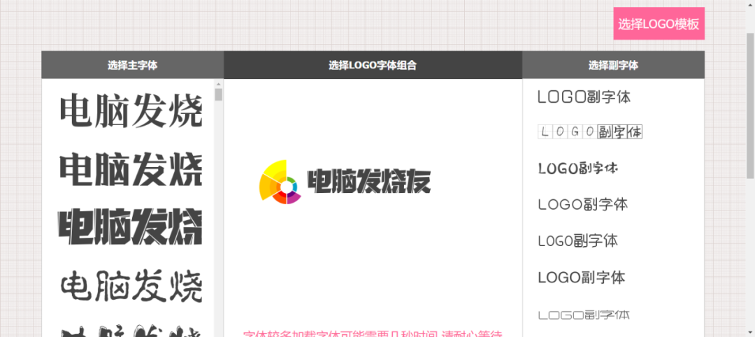The image size is (755, 337).
Task: Click the page vertical scrollbar on the right
Action: coord(751,106)
